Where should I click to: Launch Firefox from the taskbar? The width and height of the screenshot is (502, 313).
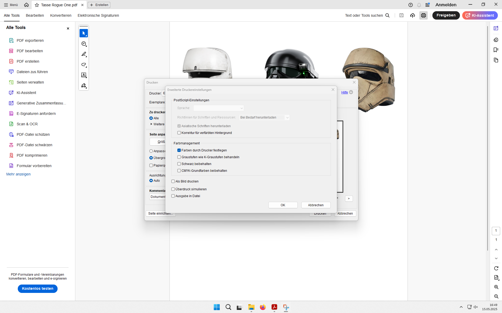(x=263, y=307)
